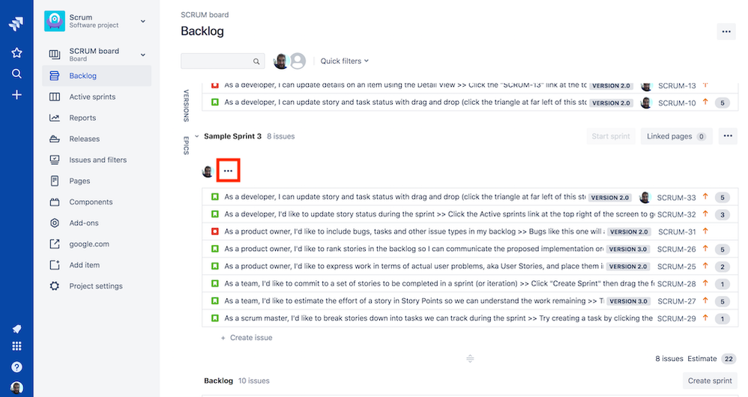Image resolution: width=748 pixels, height=397 pixels.
Task: Click the red-highlighted ellipsis beside the assignee avatar
Action: (x=228, y=171)
